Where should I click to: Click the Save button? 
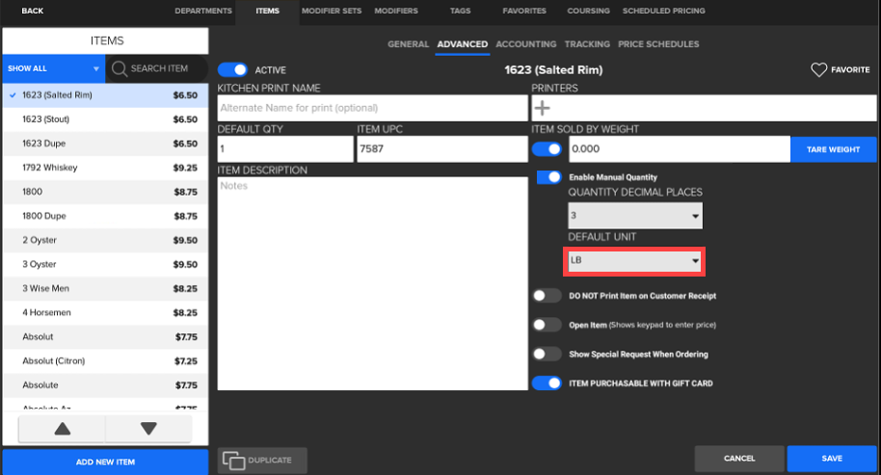point(831,459)
